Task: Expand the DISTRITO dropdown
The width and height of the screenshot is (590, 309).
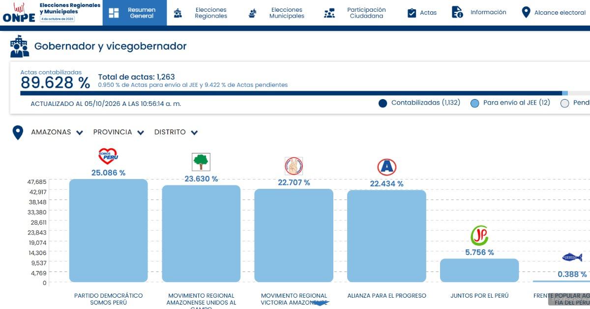Action: tap(176, 132)
